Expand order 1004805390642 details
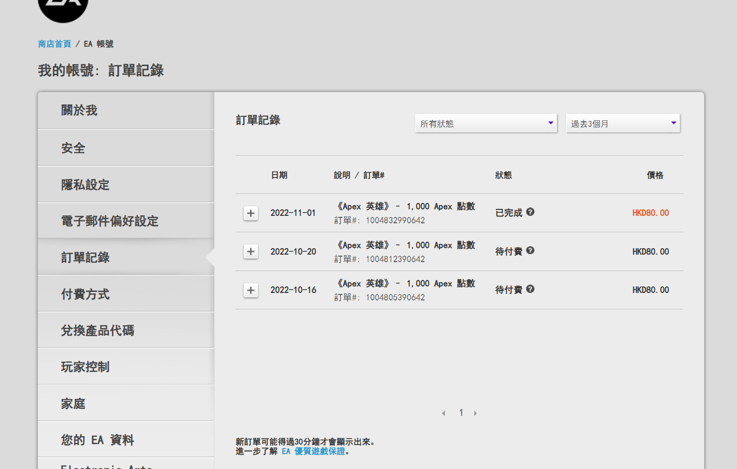Screen dimensions: 737x469 click(251, 290)
